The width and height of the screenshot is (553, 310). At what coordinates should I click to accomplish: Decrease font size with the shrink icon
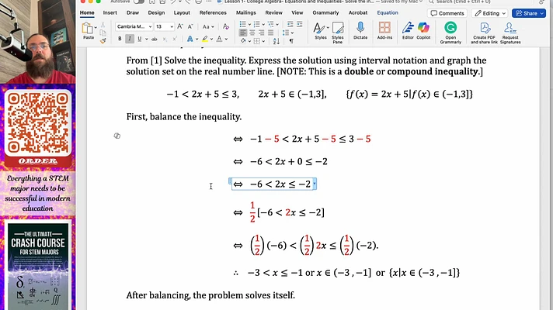pos(190,26)
